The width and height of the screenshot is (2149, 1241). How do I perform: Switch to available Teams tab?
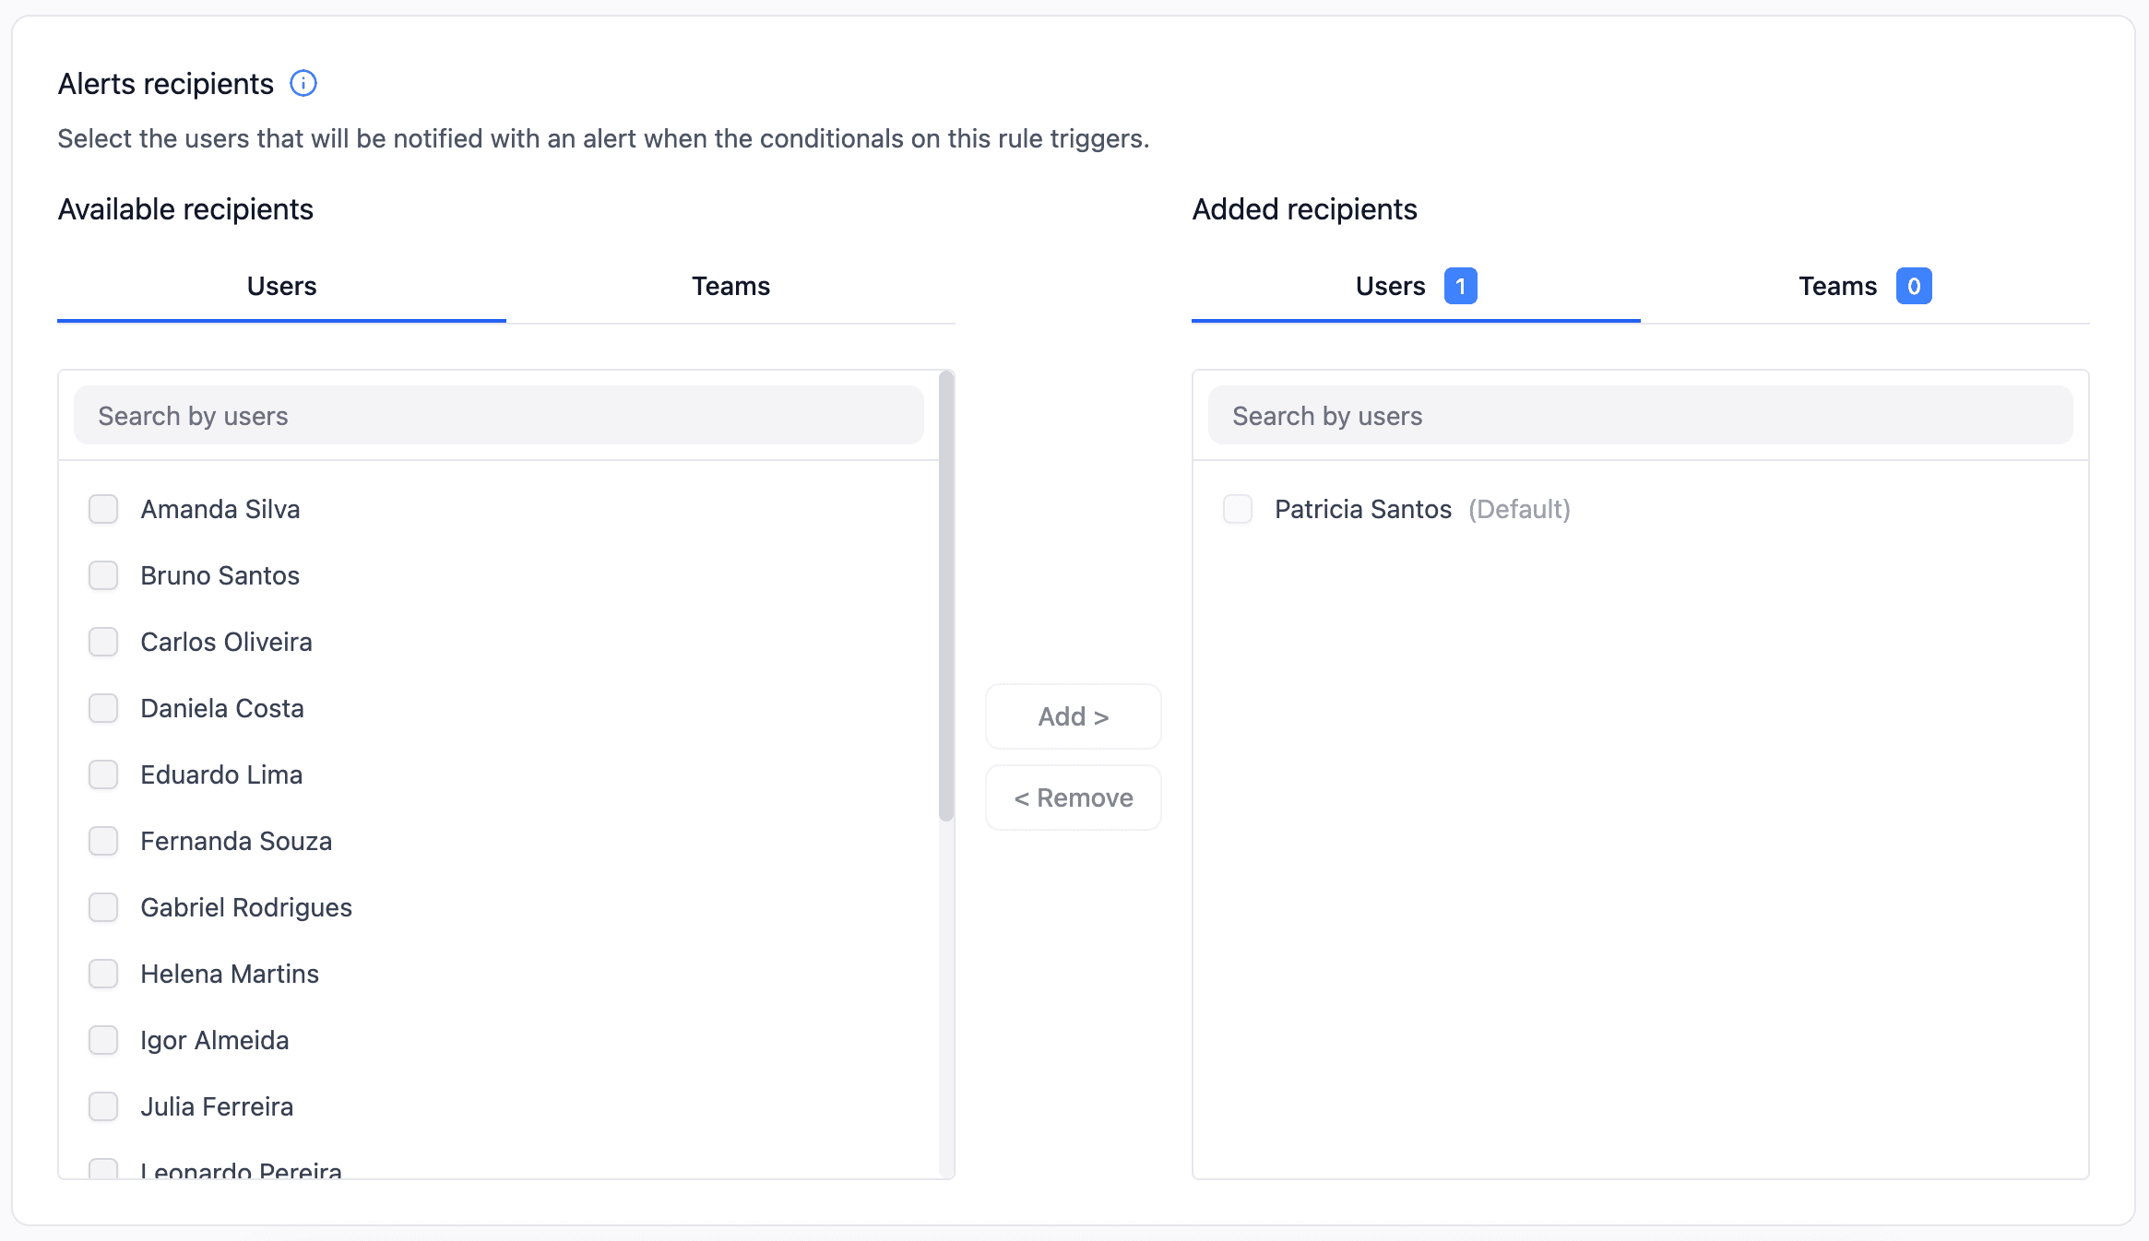[x=730, y=287]
